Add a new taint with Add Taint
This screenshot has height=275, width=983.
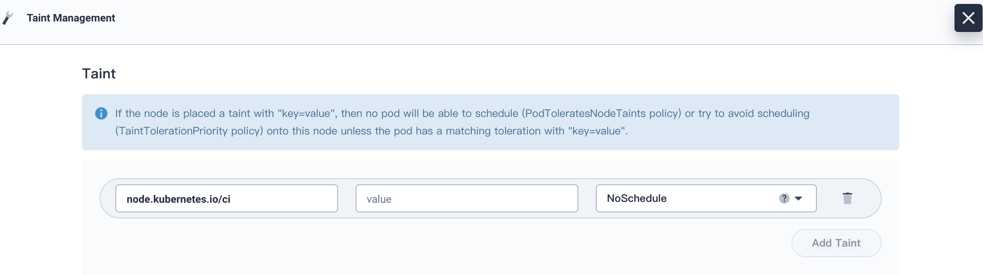836,243
